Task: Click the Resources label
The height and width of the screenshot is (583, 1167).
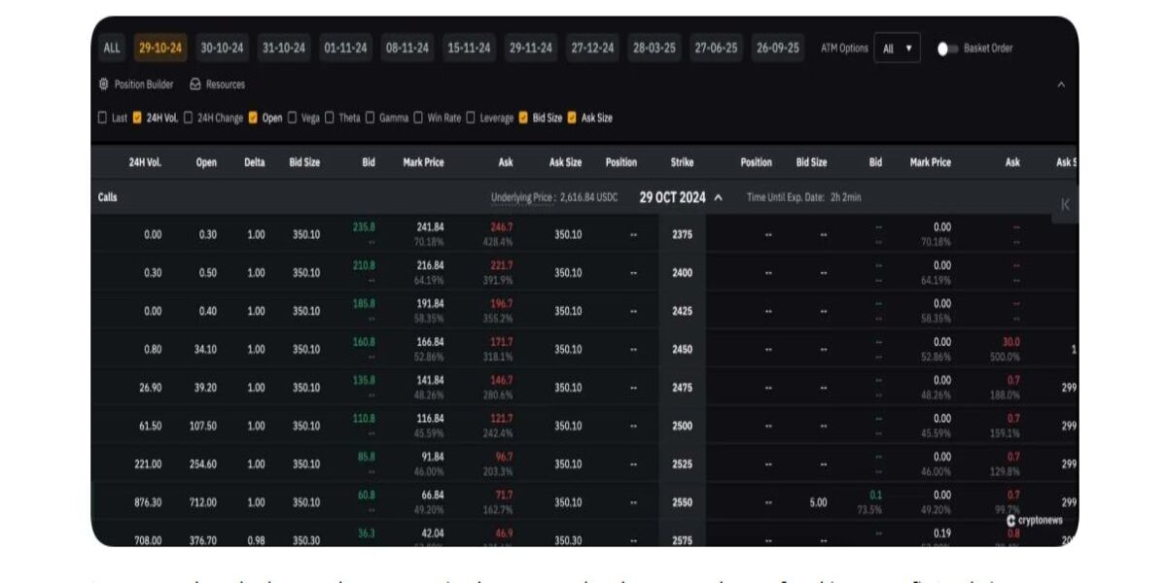Action: (x=226, y=85)
